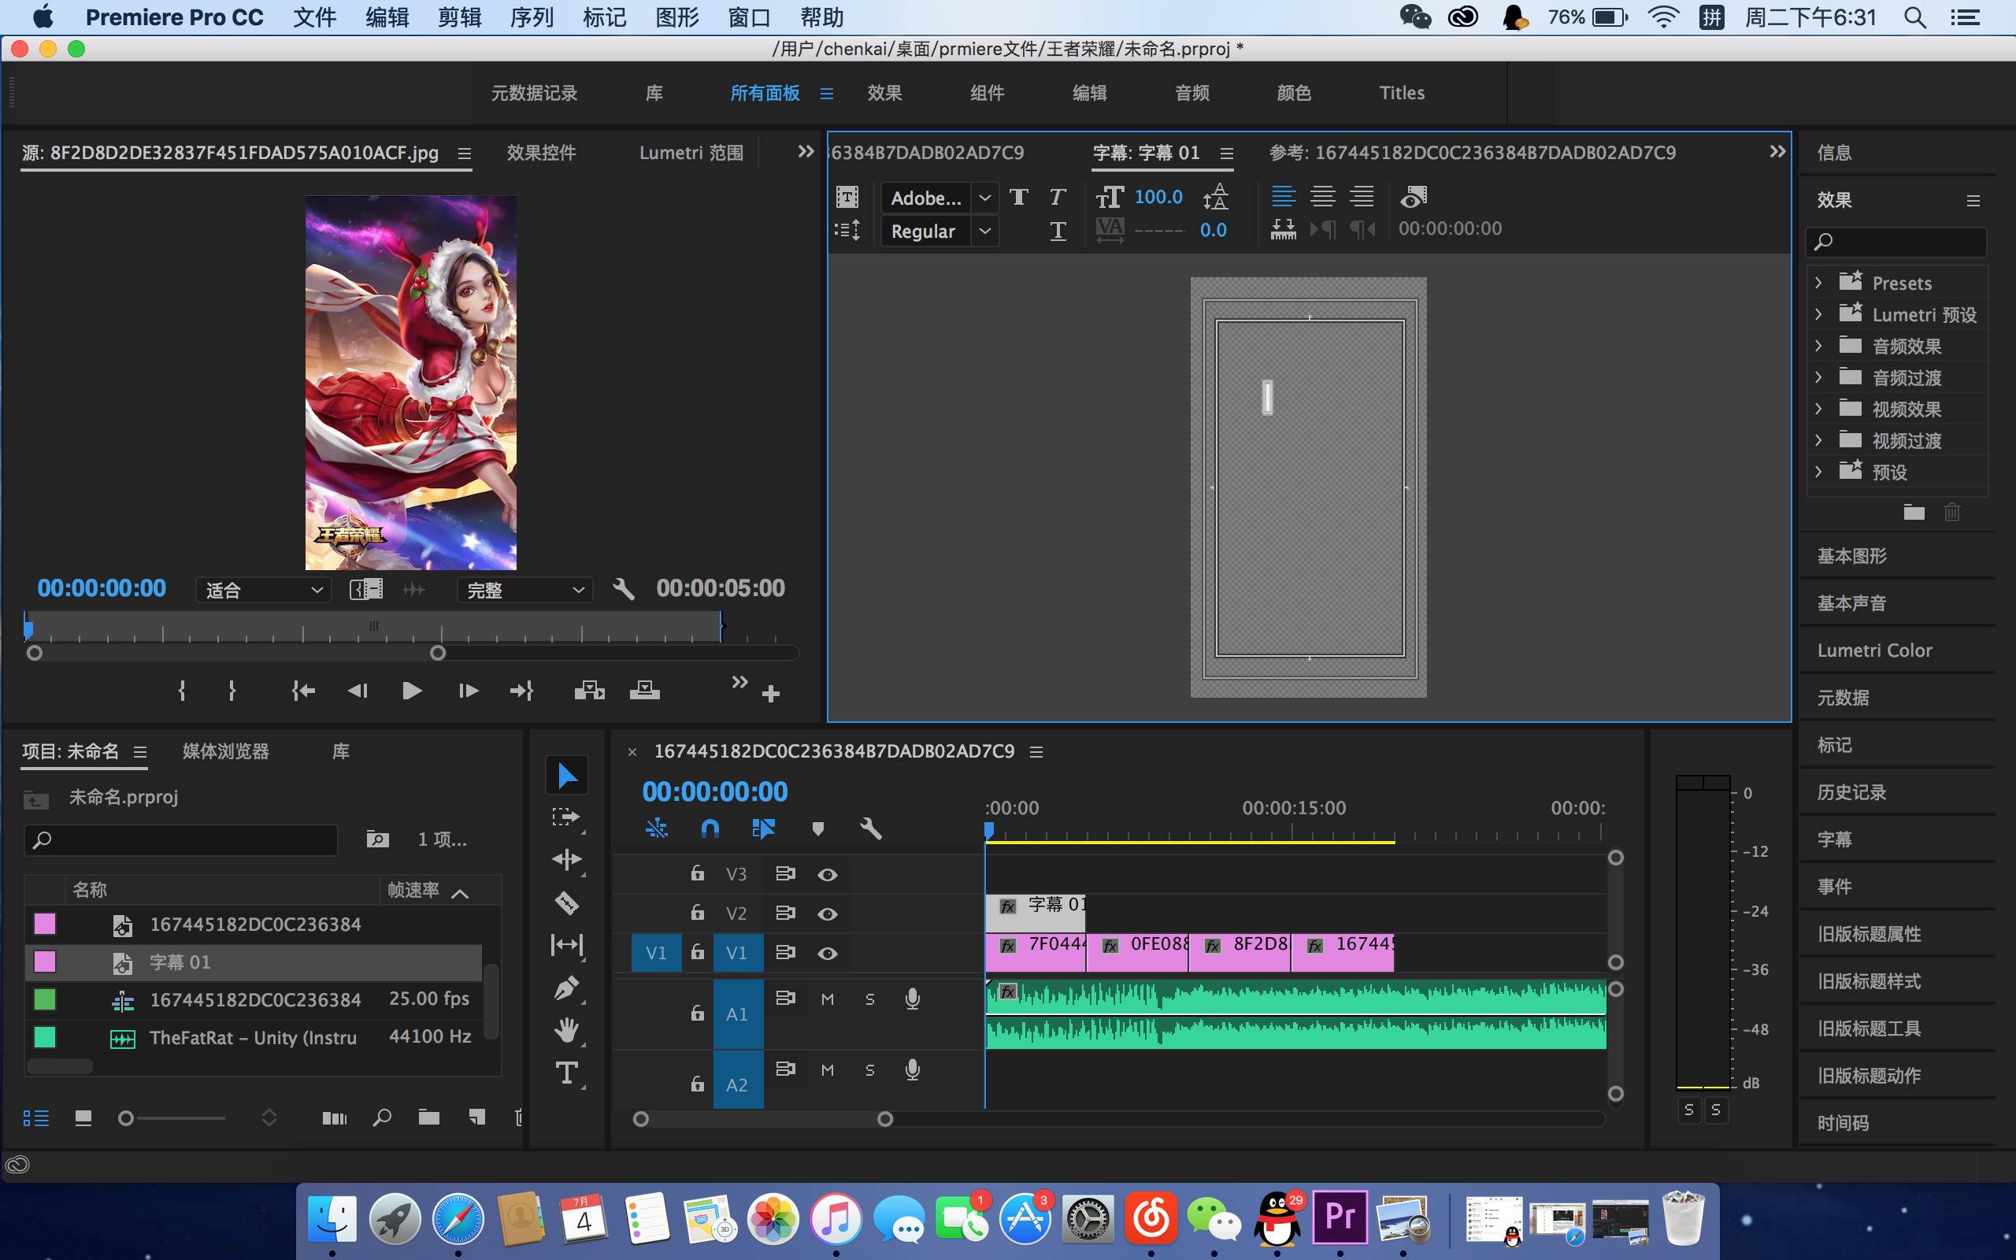
Task: Step forward one frame in source monitor
Action: [469, 690]
